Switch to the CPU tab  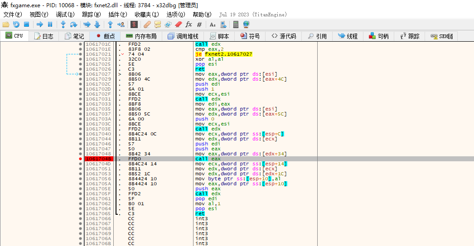(x=15, y=36)
